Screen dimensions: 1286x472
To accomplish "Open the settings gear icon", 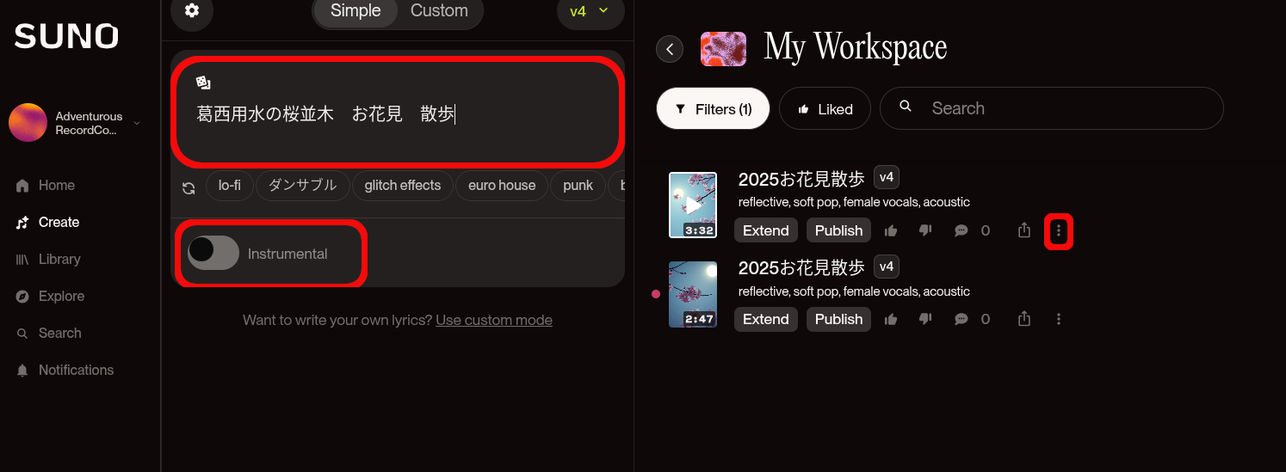I will point(192,11).
